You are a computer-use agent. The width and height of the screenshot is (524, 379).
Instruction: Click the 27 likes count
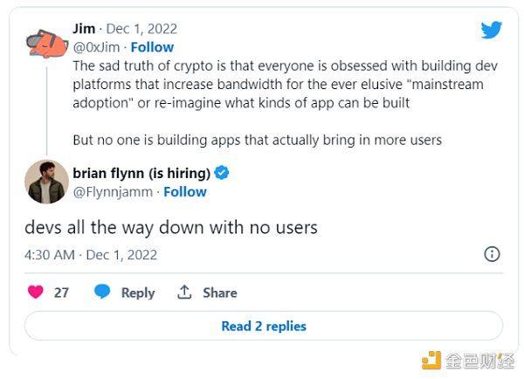(x=61, y=293)
